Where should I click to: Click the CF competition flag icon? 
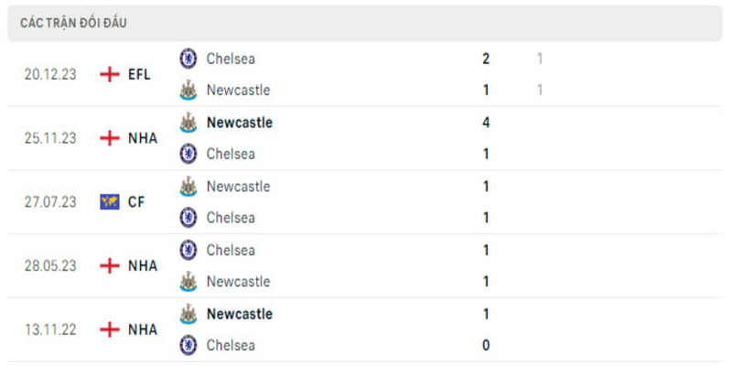(110, 202)
